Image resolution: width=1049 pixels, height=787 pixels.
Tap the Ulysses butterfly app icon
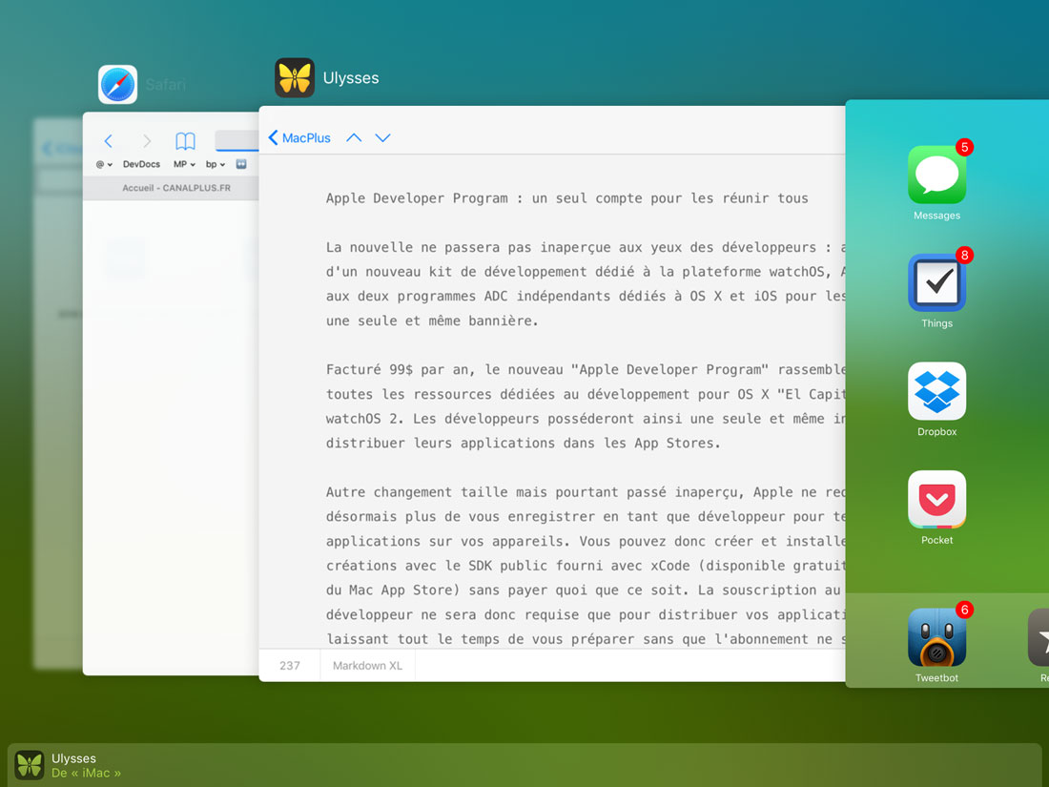[295, 77]
